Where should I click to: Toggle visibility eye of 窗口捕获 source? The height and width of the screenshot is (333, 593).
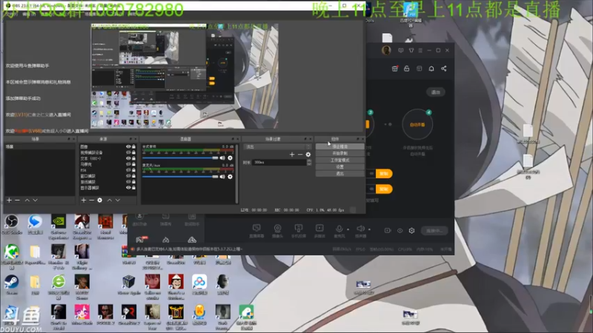coord(128,176)
